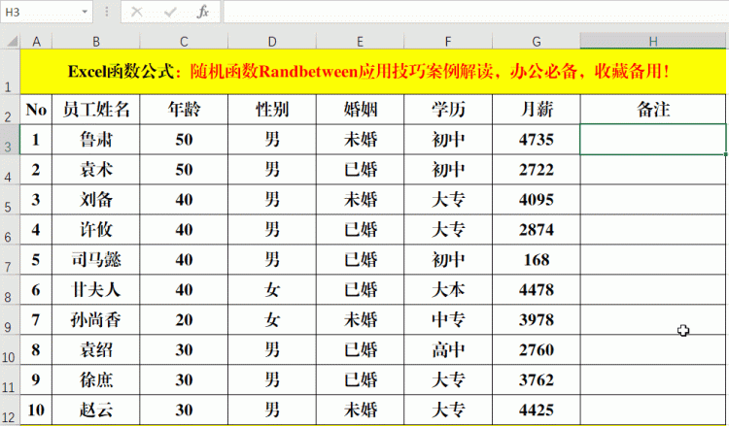The height and width of the screenshot is (426, 729).
Task: Select the cell with name 袁术
Action: point(96,170)
